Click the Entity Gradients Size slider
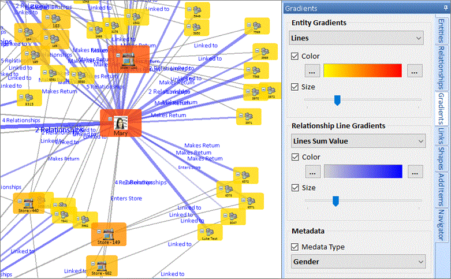Image resolution: width=451 pixels, height=279 pixels. pyautogui.click(x=338, y=101)
